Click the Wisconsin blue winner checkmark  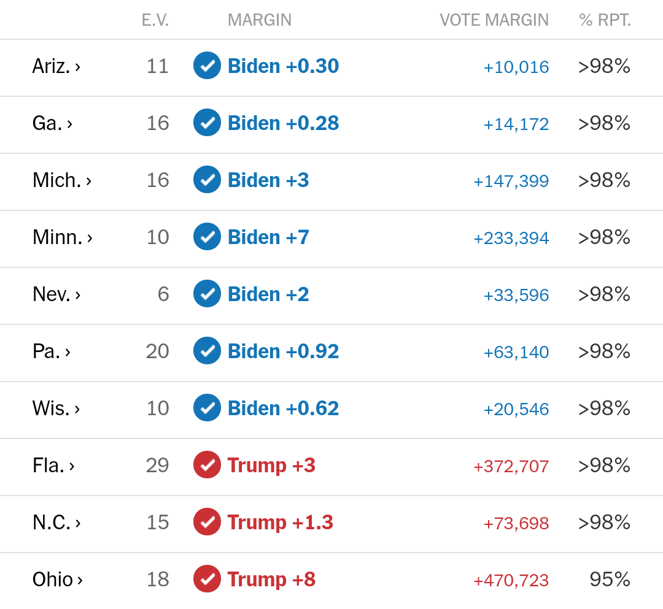point(207,408)
